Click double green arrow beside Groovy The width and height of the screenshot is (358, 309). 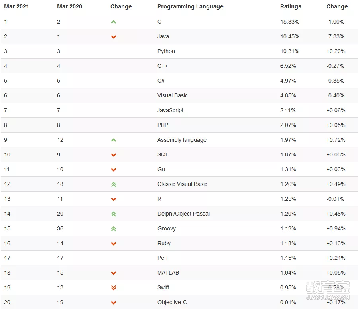click(114, 229)
